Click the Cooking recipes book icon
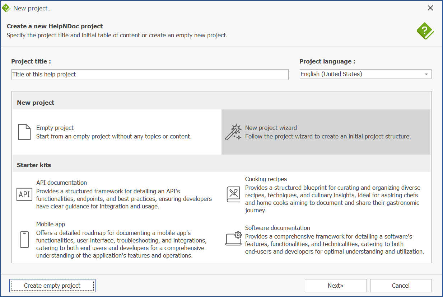This screenshot has width=443, height=297. pyautogui.click(x=233, y=194)
